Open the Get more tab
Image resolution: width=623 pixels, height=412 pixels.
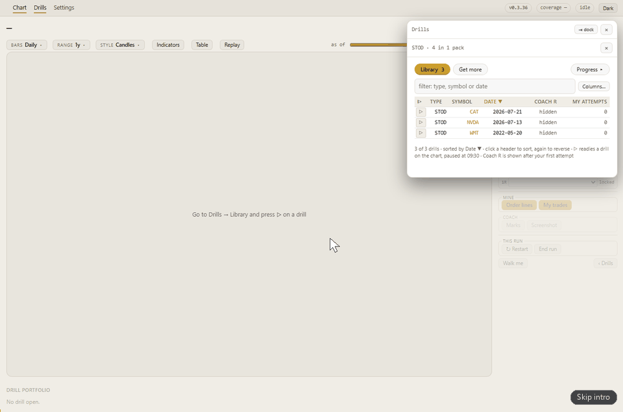[470, 69]
